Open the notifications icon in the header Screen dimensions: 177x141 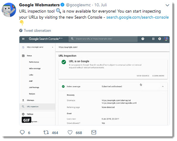[x=160, y=39]
